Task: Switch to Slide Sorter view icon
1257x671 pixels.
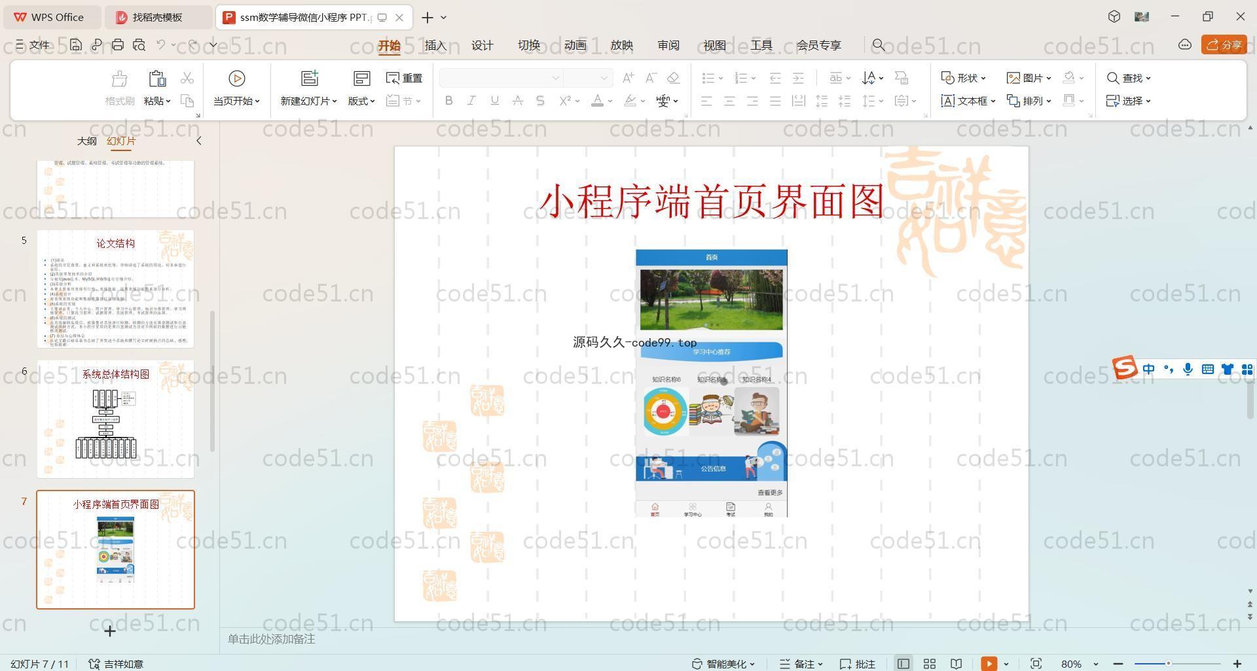Action: 929,664
